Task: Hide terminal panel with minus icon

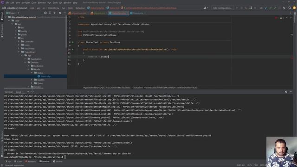Action: coord(291,92)
